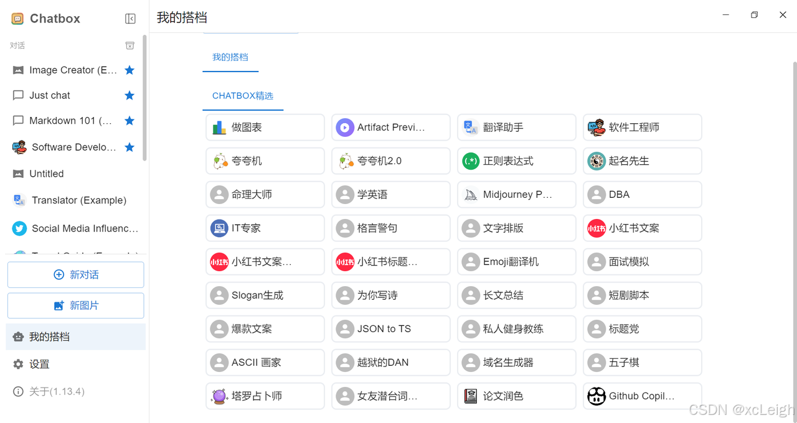Toggle star on Markdown 101 conversation
Image resolution: width=797 pixels, height=423 pixels.
130,121
